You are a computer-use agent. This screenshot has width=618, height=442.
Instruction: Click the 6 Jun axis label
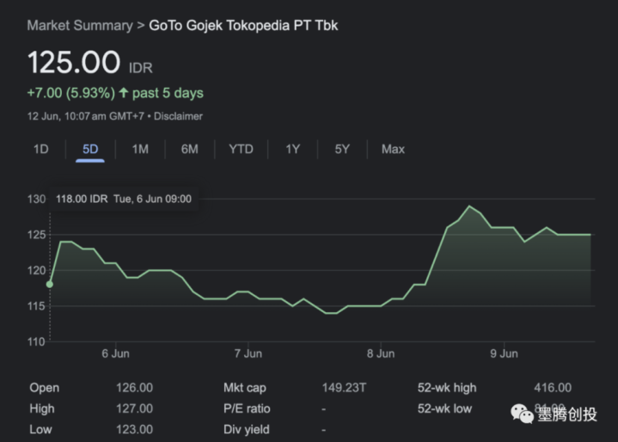115,353
